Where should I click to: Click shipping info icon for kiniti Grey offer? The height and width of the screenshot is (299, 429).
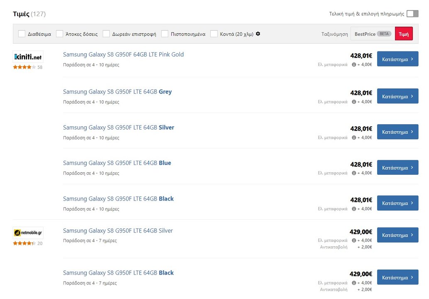354,102
